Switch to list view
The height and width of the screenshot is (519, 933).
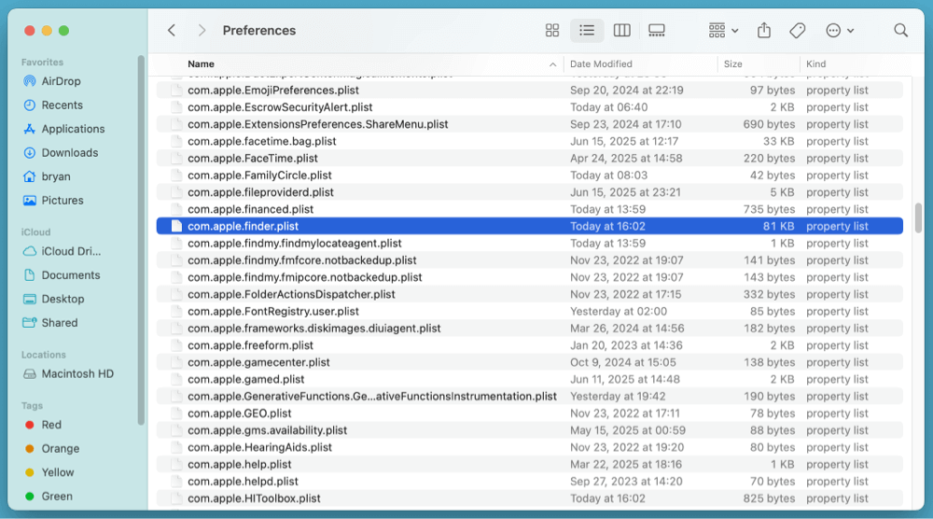click(587, 31)
